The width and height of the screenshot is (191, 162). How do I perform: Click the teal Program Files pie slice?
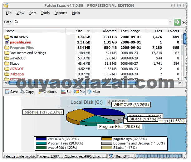[x=97, y=119]
